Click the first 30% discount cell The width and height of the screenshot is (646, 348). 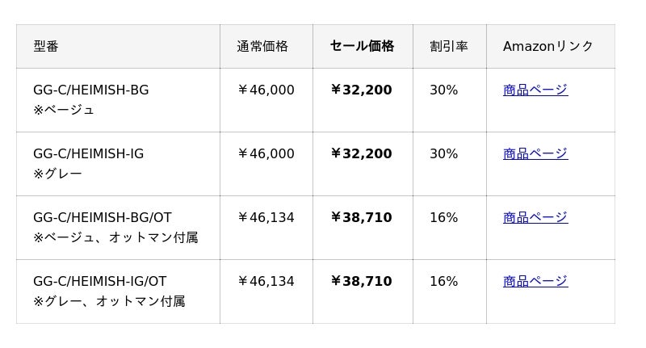(x=443, y=90)
